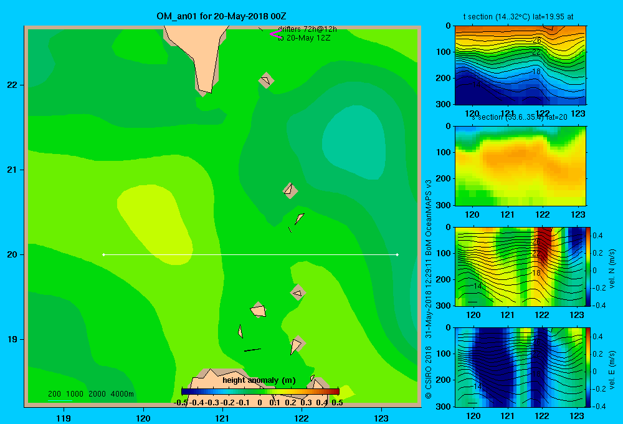Click the vel. E color bar
Image resolution: width=623 pixels, height=424 pixels.
(x=589, y=367)
